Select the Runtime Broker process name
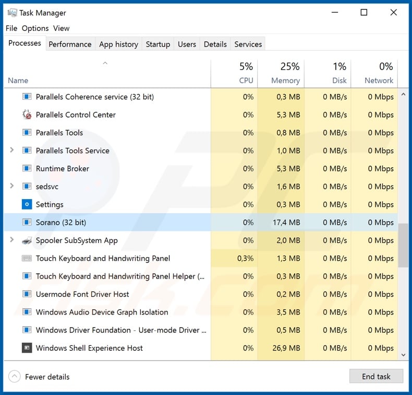Image resolution: width=412 pixels, height=395 pixels. [63, 168]
